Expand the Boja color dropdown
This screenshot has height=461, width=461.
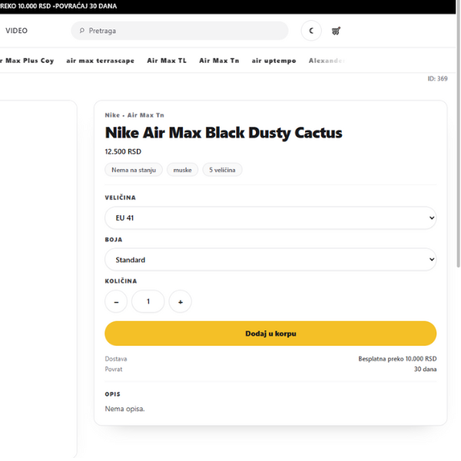coord(270,260)
